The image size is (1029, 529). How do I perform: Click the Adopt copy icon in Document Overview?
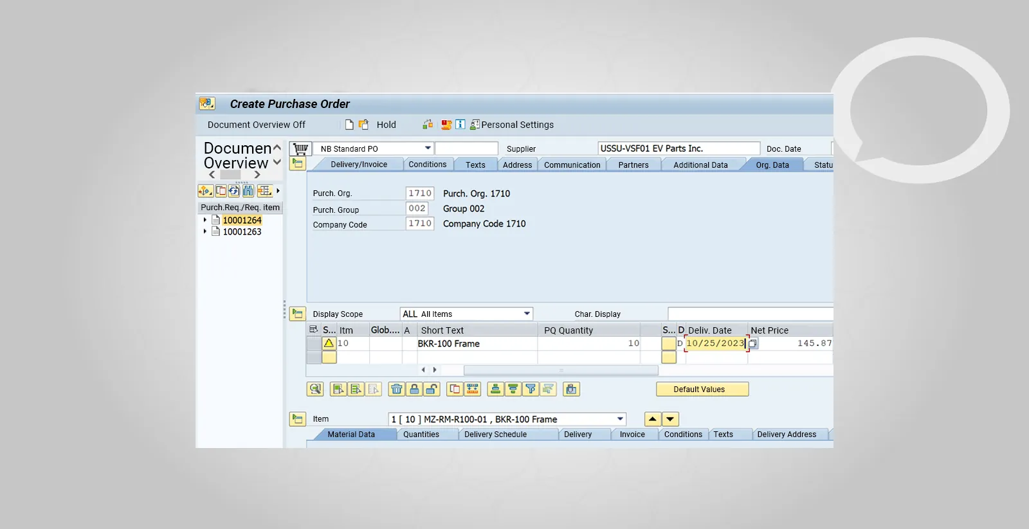(x=221, y=191)
